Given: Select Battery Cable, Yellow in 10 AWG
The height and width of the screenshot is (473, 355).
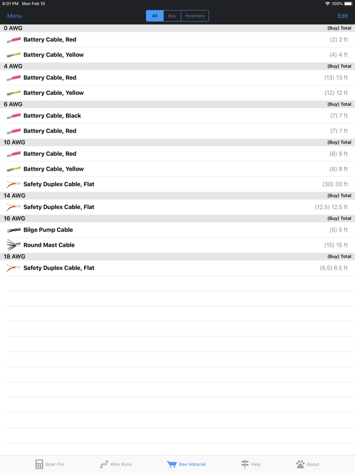Looking at the screenshot, I should point(177,169).
